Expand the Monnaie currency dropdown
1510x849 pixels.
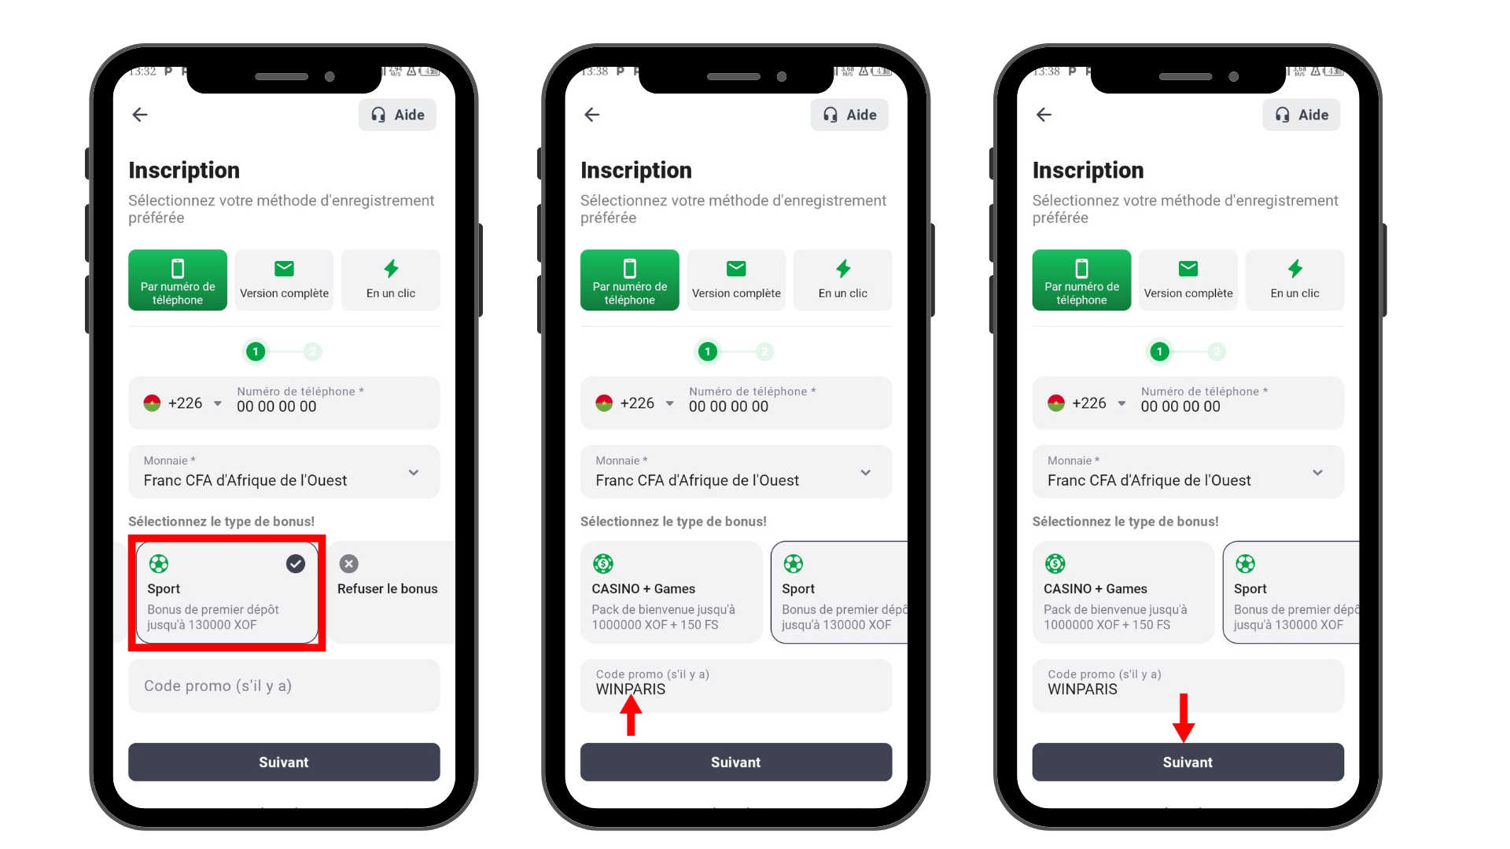coord(414,472)
